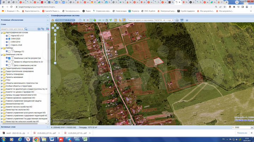
Task: Open the map scale 5000 dropdown
Action: pyautogui.click(x=251, y=128)
